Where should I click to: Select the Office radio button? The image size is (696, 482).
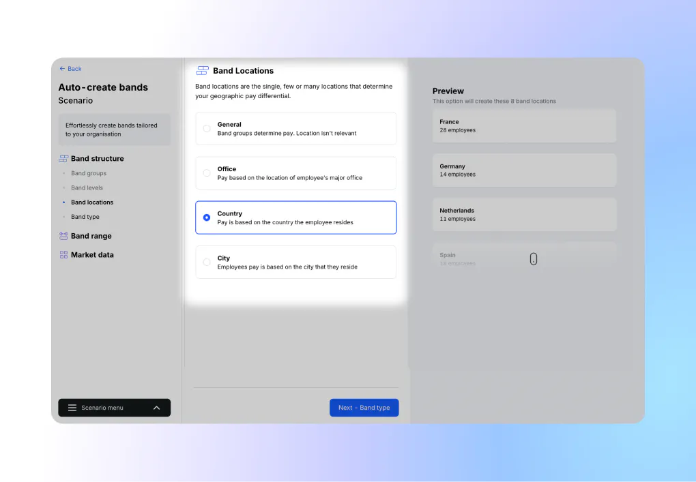(x=207, y=173)
